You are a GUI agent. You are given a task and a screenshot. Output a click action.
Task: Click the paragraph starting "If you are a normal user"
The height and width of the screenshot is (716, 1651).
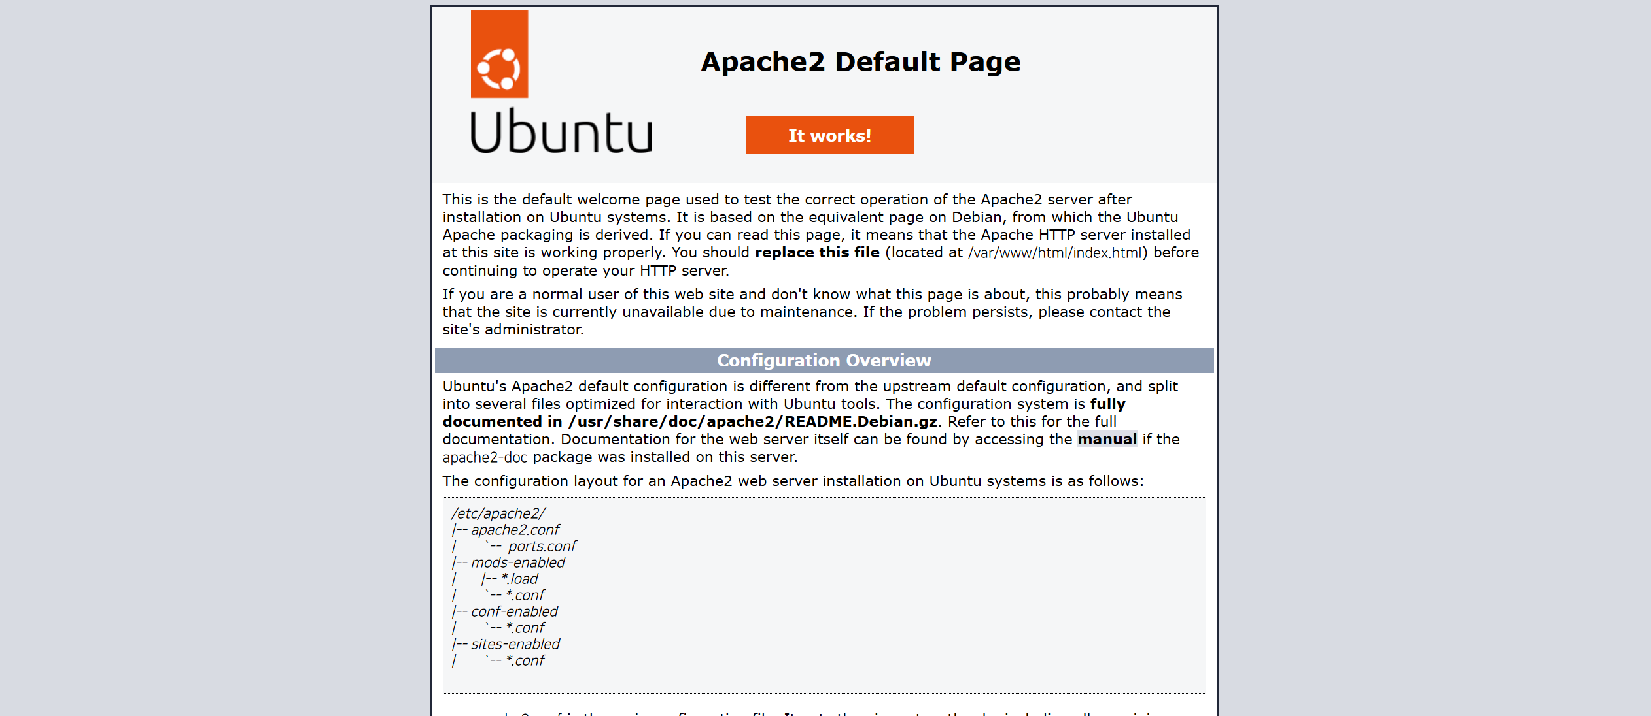812,312
